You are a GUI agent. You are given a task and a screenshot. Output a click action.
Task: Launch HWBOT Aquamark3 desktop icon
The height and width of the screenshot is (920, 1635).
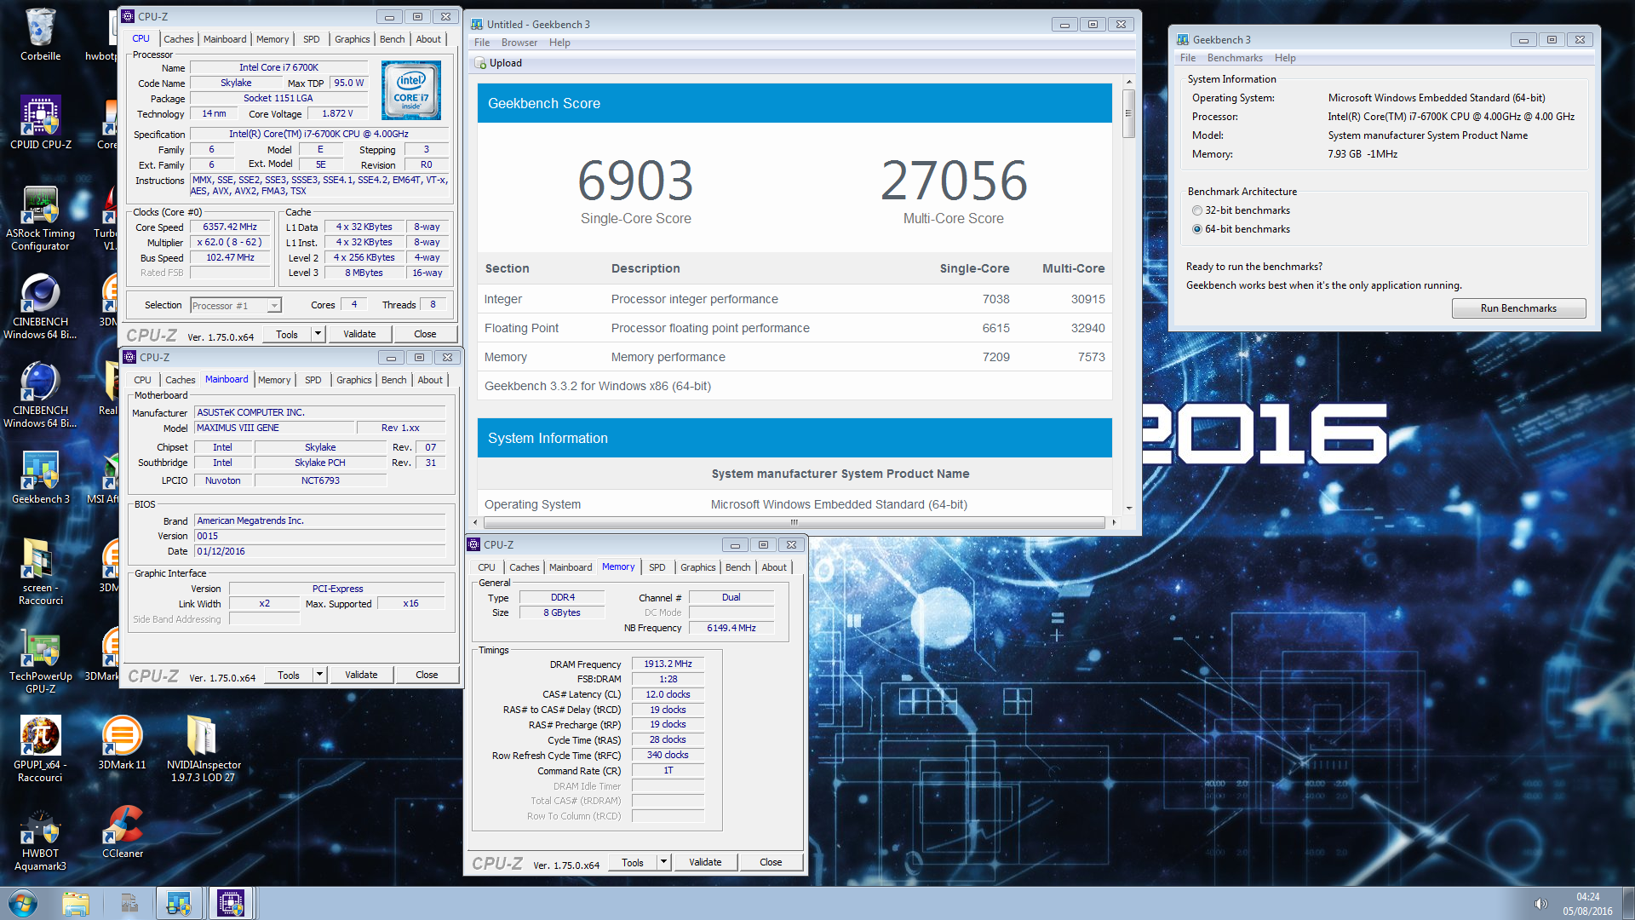pos(40,838)
